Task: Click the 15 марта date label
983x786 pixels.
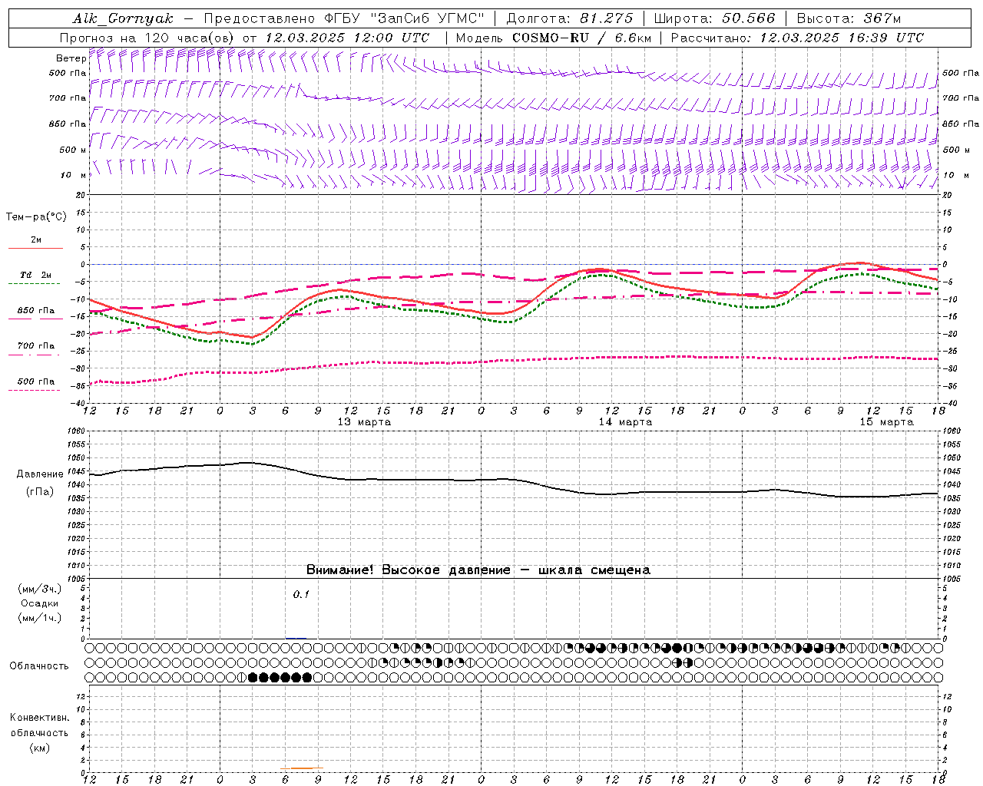Action: 886,422
